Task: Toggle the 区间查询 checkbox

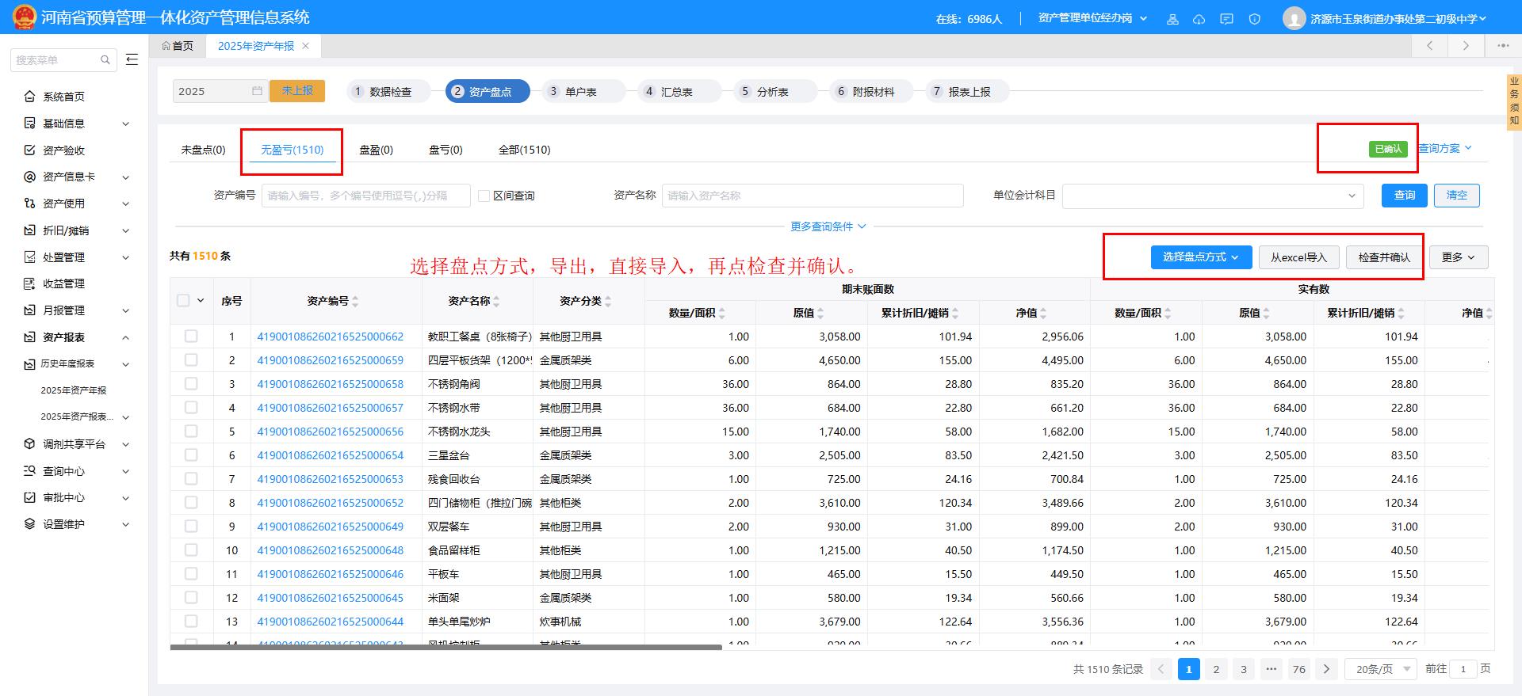Action: (x=484, y=196)
